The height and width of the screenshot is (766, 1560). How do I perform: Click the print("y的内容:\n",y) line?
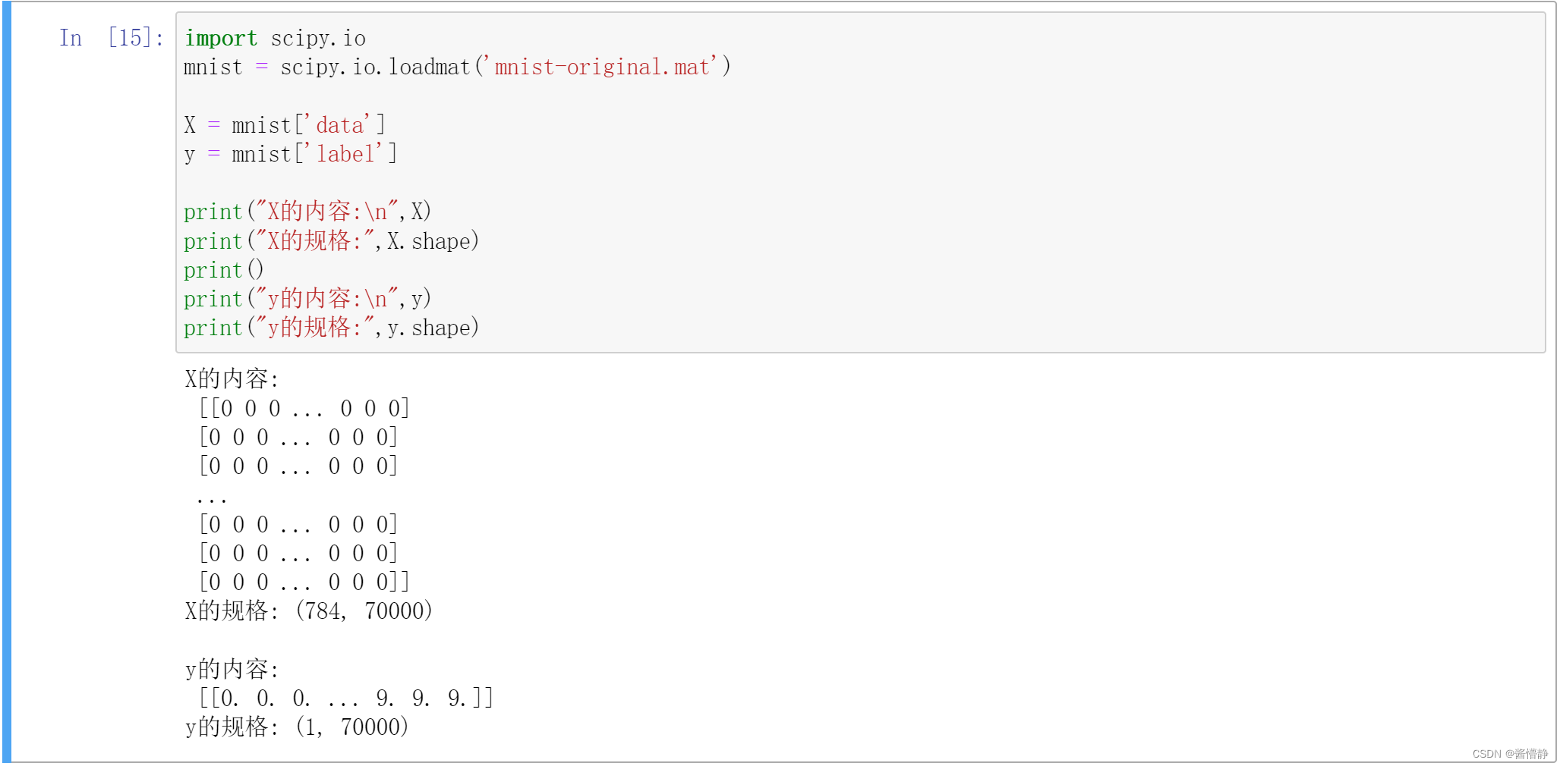(x=307, y=299)
